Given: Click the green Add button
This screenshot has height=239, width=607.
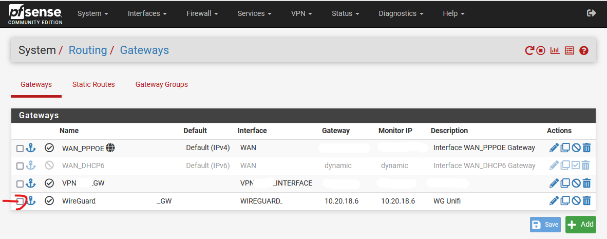Looking at the screenshot, I should [581, 225].
